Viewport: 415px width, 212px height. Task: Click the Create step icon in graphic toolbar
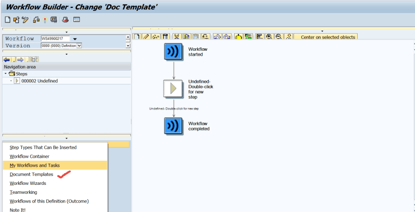click(x=137, y=36)
